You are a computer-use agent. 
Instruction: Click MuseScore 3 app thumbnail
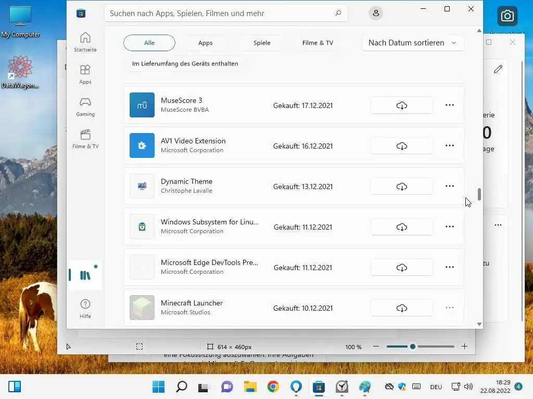pos(142,105)
